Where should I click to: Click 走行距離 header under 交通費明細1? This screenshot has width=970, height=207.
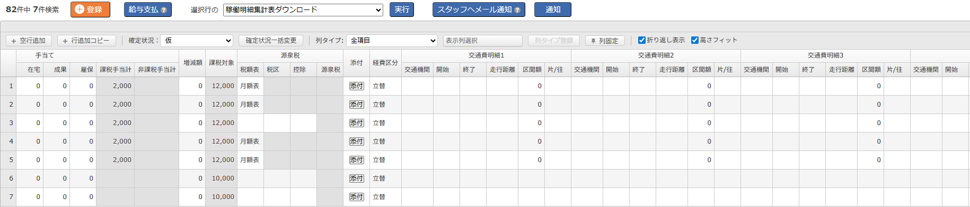click(x=502, y=70)
